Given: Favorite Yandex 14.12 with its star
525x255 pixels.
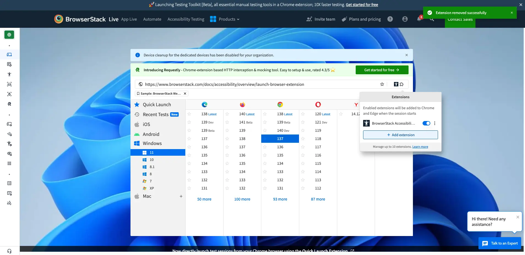Looking at the screenshot, I should click(341, 114).
